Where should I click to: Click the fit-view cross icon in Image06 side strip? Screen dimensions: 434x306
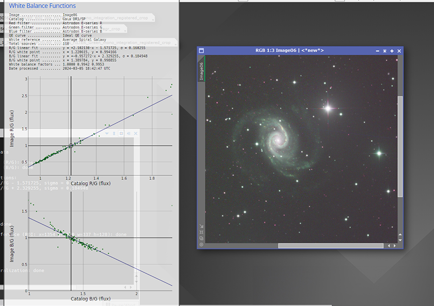201,232
